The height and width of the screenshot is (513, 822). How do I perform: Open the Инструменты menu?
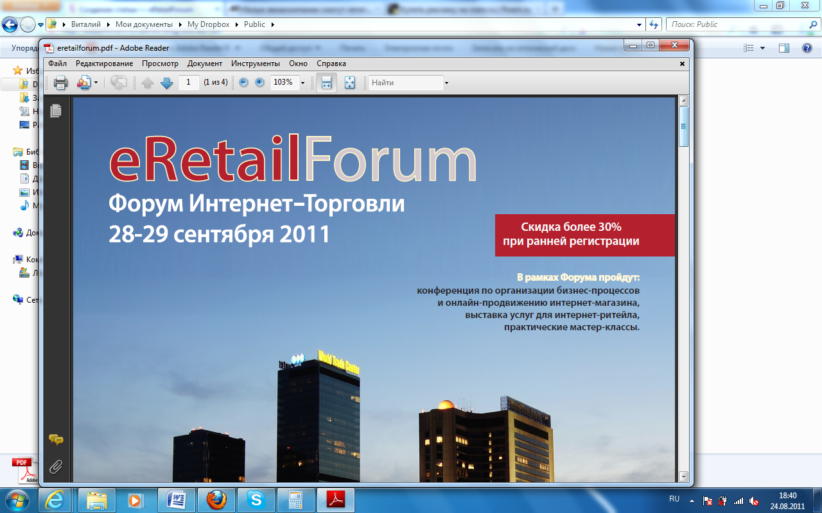[256, 63]
